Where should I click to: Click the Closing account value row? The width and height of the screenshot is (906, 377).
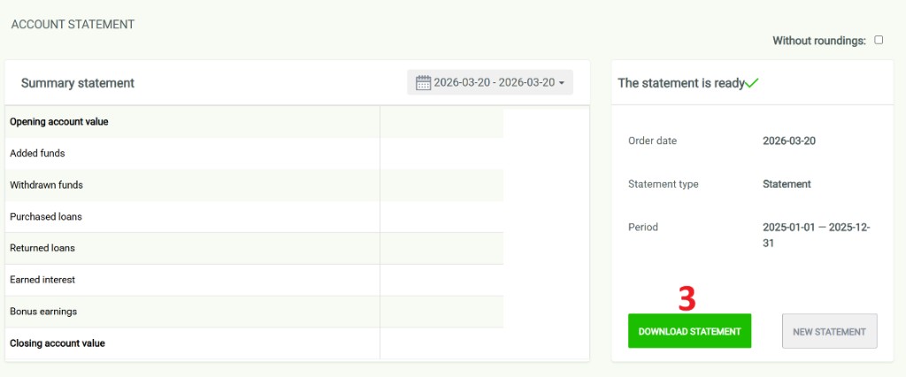[x=58, y=343]
